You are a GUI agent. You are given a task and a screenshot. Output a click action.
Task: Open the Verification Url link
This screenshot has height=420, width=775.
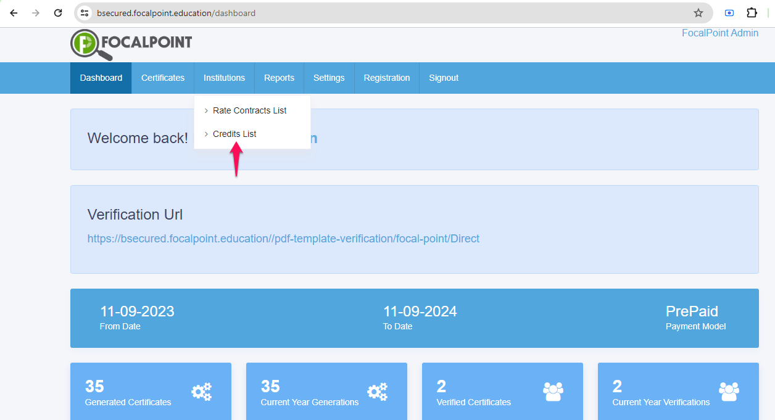pyautogui.click(x=283, y=238)
